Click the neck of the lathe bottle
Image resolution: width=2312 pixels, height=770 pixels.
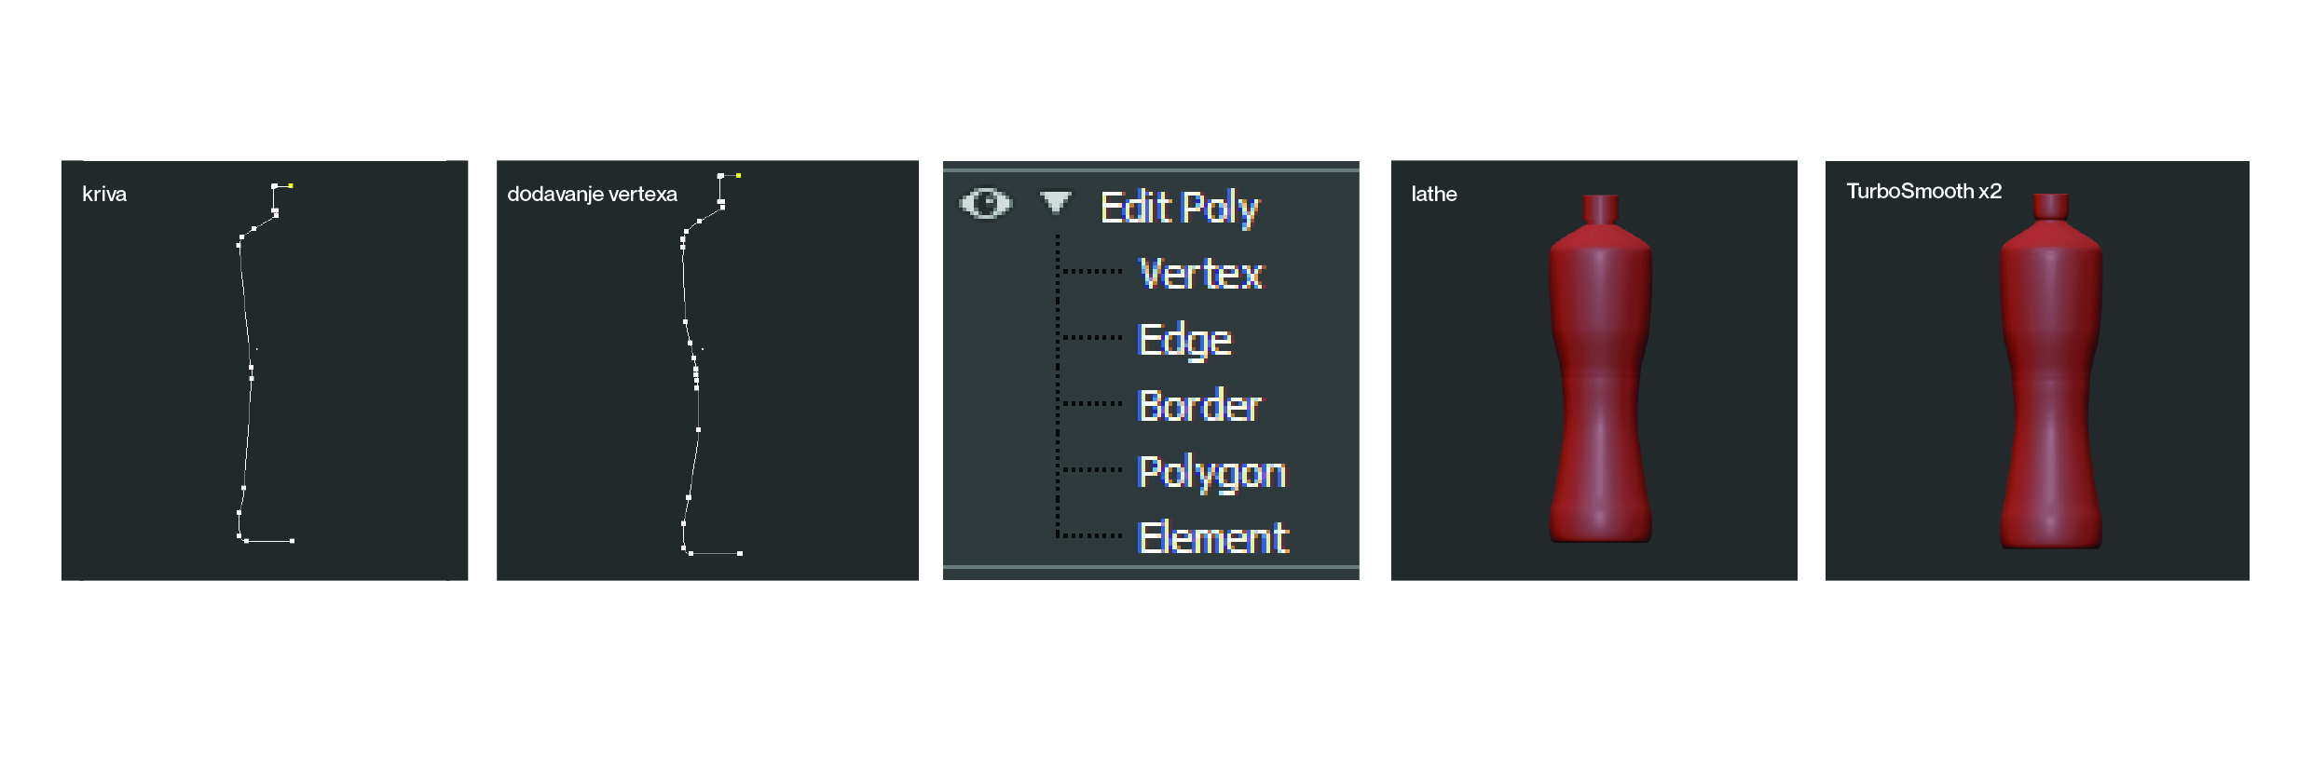click(1600, 209)
